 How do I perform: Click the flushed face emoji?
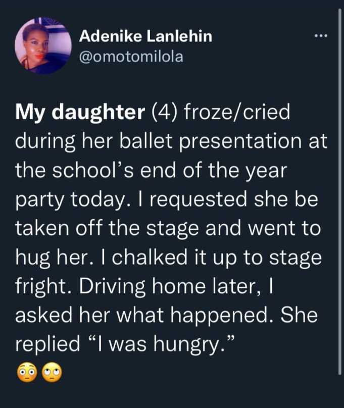click(27, 373)
